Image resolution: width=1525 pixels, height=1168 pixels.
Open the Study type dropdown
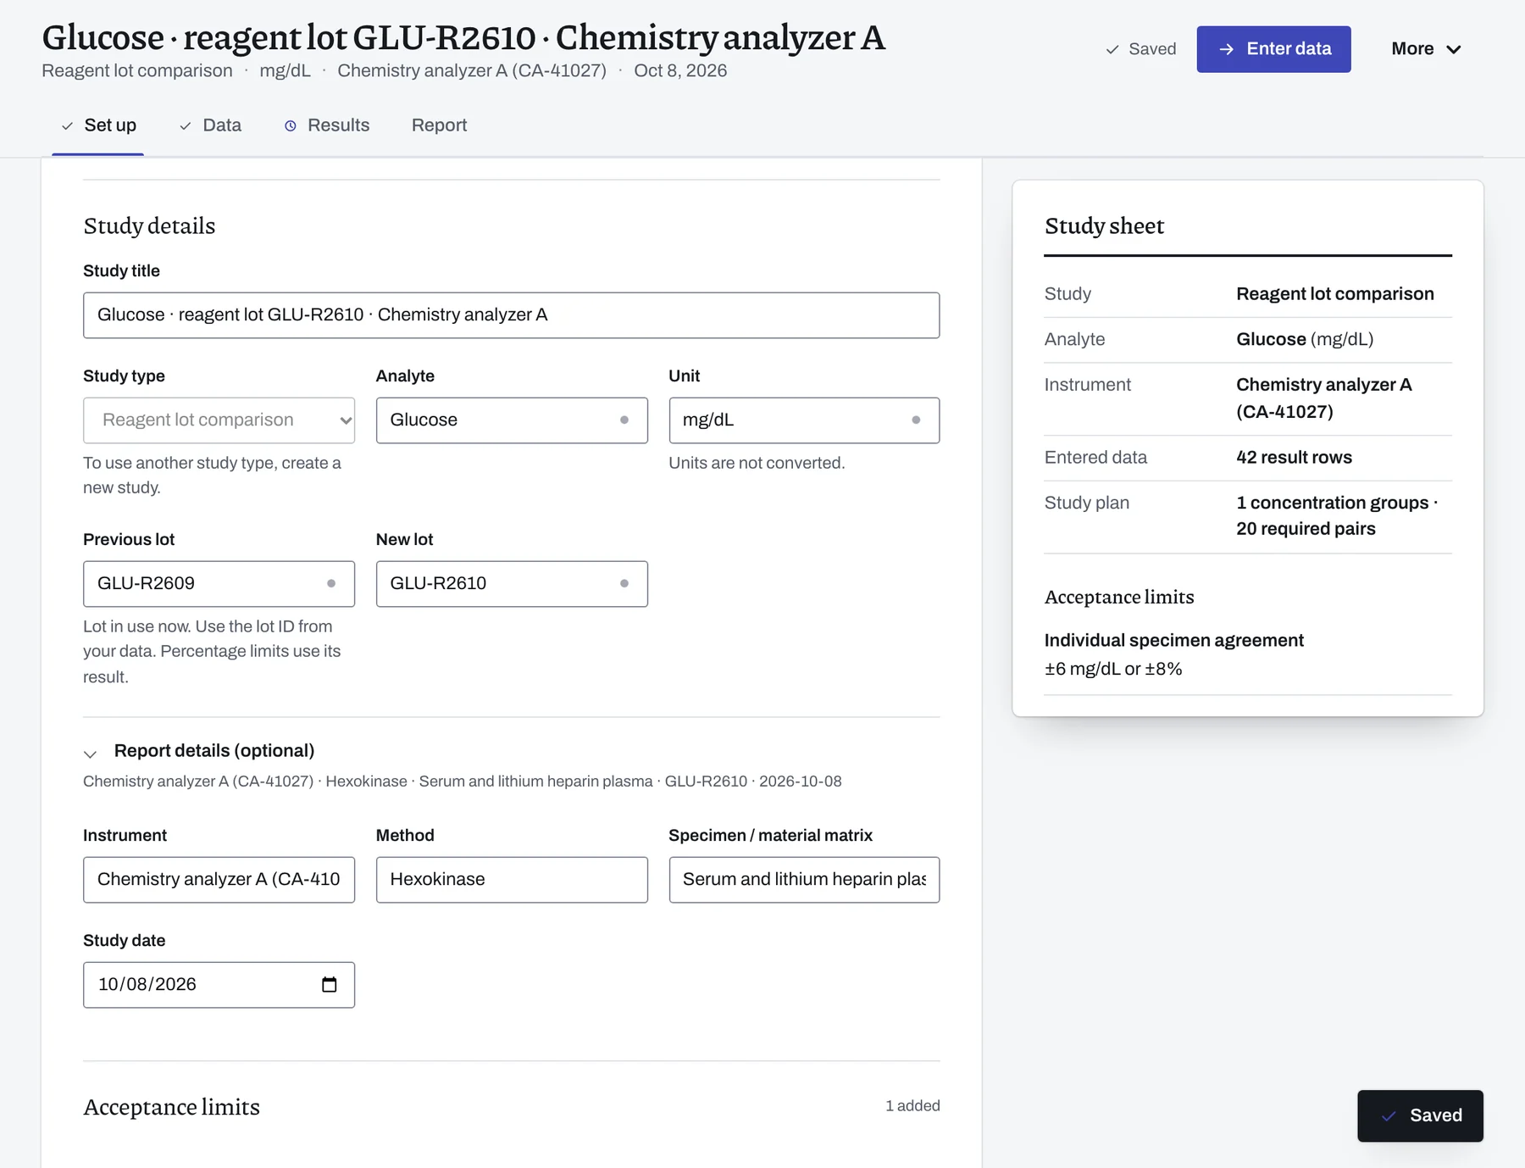click(x=219, y=420)
